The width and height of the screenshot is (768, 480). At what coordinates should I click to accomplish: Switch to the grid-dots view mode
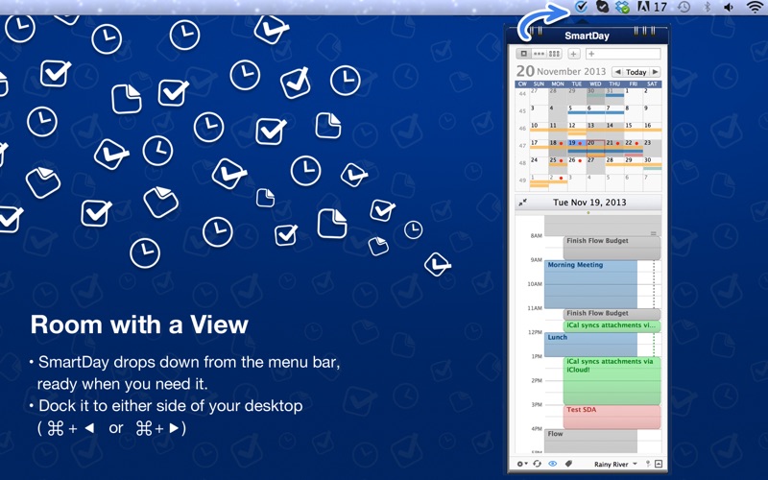554,54
